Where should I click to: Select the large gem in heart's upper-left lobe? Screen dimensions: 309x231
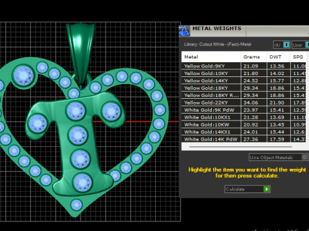(23, 76)
